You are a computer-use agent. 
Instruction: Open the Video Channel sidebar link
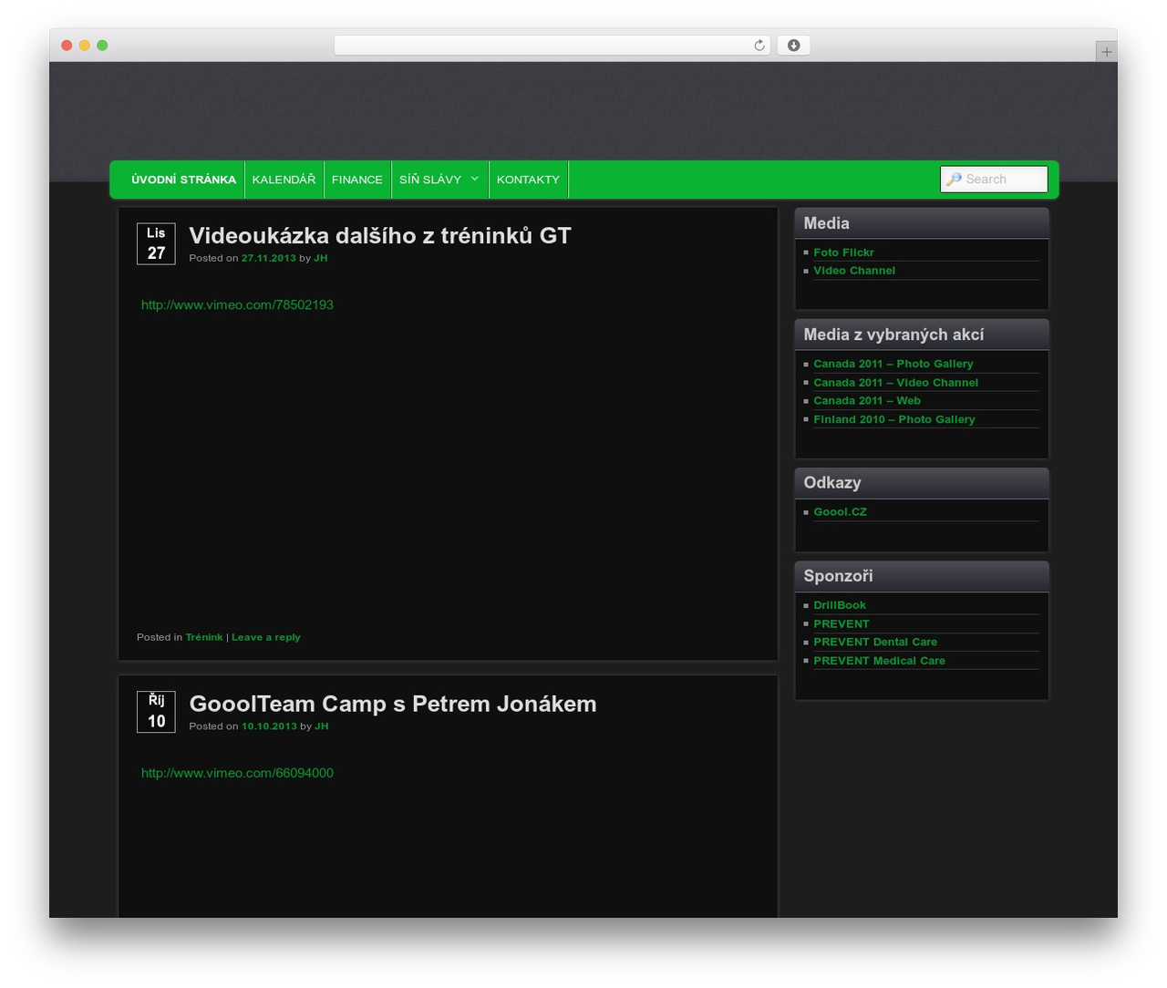[x=854, y=271]
